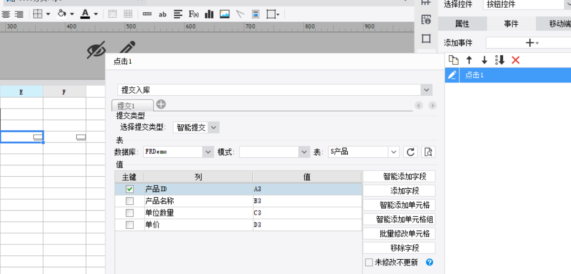Click the paint bucket fill icon
The height and width of the screenshot is (274, 571).
pyautogui.click(x=62, y=14)
